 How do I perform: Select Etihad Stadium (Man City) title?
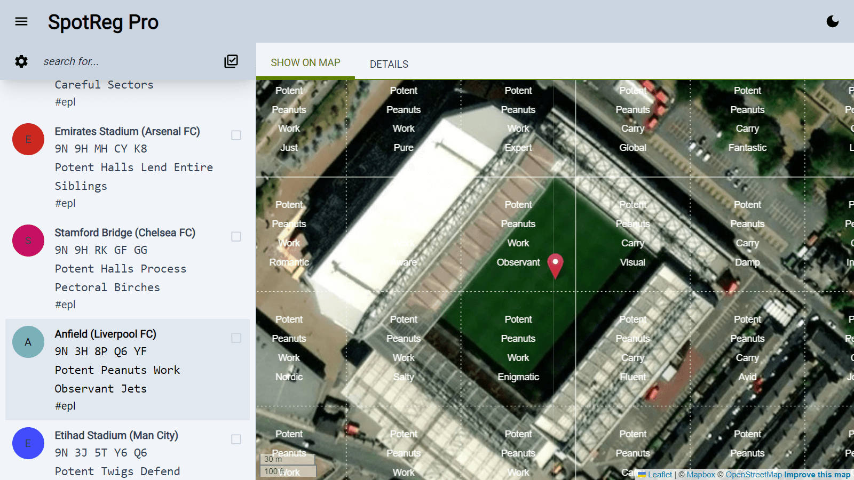(116, 435)
